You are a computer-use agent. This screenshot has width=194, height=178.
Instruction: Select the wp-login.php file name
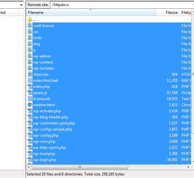point(45,160)
